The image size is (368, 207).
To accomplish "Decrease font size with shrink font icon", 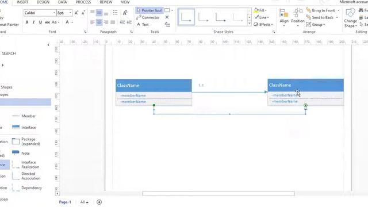I will coord(83,13).
